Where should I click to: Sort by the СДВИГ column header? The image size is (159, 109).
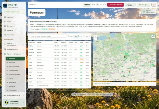point(71,43)
